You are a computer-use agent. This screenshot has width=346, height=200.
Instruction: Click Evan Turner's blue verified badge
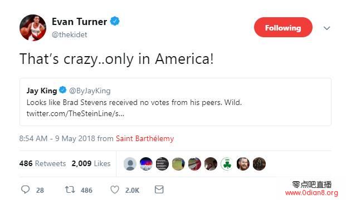click(115, 21)
